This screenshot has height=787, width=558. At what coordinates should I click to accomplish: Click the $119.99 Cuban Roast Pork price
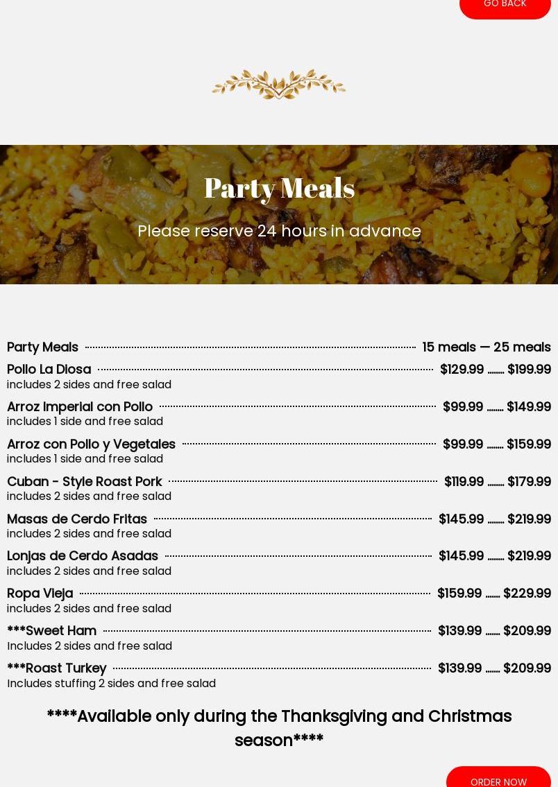(x=464, y=482)
